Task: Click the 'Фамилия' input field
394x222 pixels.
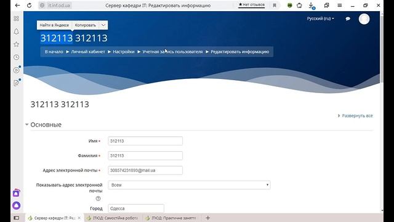Action: (x=145, y=155)
